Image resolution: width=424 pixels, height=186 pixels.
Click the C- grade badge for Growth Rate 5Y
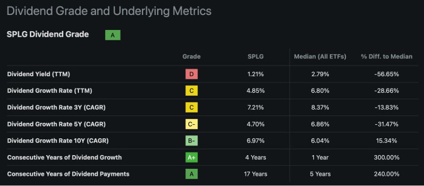click(192, 124)
